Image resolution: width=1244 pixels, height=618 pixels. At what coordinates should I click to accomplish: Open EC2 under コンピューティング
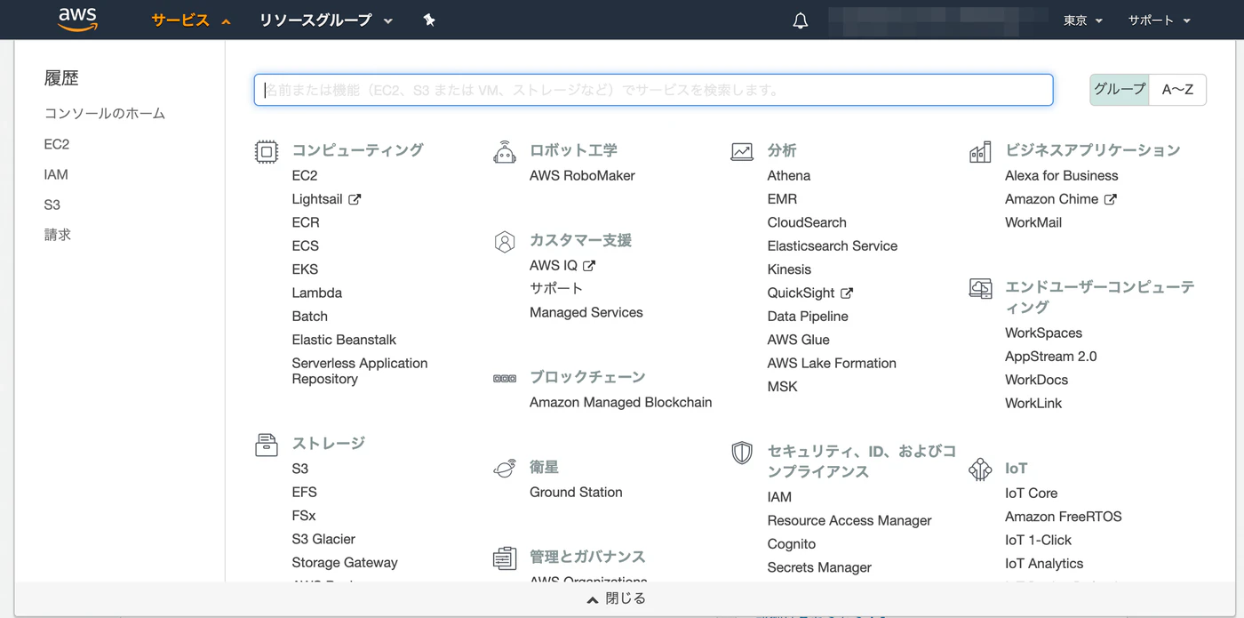(305, 175)
